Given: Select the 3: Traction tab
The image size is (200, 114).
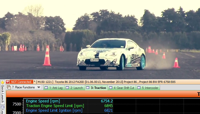Looking at the screenshot, I should [97, 88].
